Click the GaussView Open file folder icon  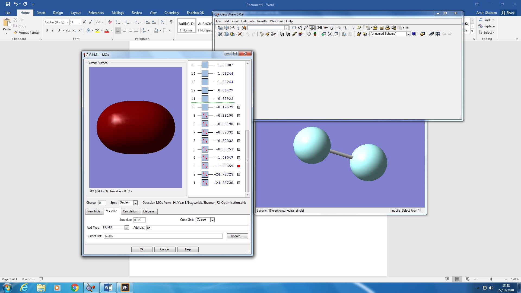tap(375, 28)
